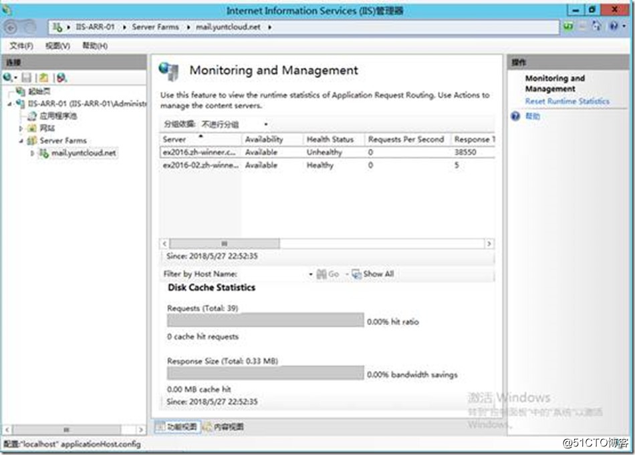Expand the mail.yuntcloud.net tree node
The image size is (635, 455).
32,153
